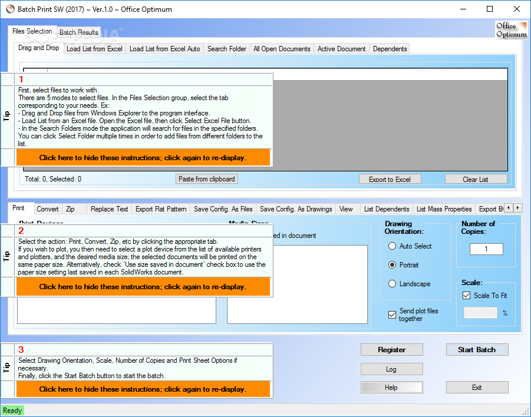Click Export to Excel button
531x417 pixels.
click(390, 180)
